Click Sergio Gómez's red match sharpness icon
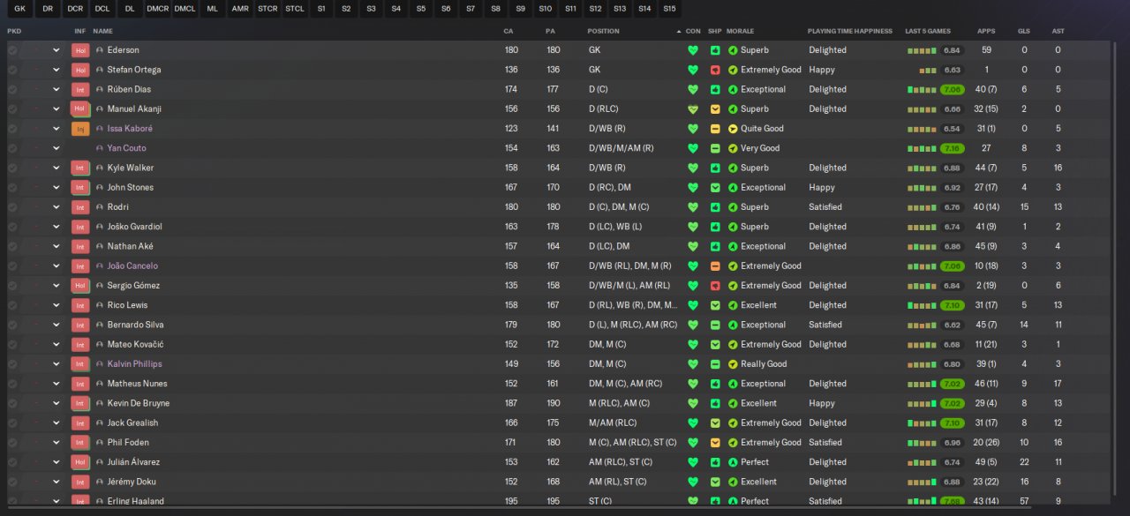The height and width of the screenshot is (516, 1130). pos(715,286)
